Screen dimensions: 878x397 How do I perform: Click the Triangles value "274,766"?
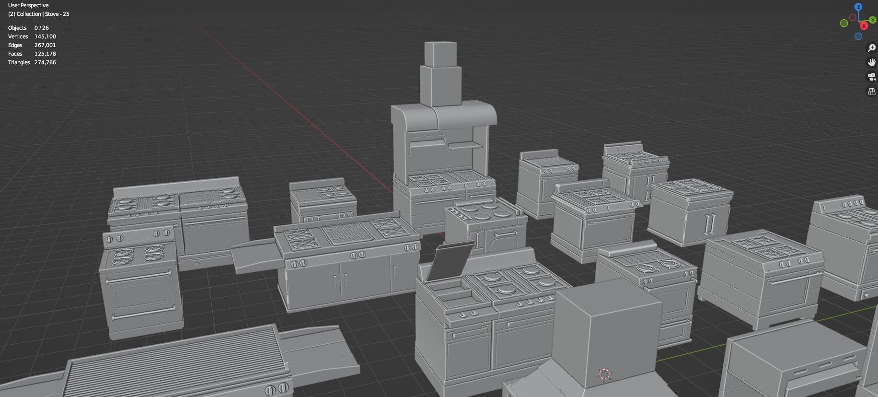pyautogui.click(x=45, y=62)
